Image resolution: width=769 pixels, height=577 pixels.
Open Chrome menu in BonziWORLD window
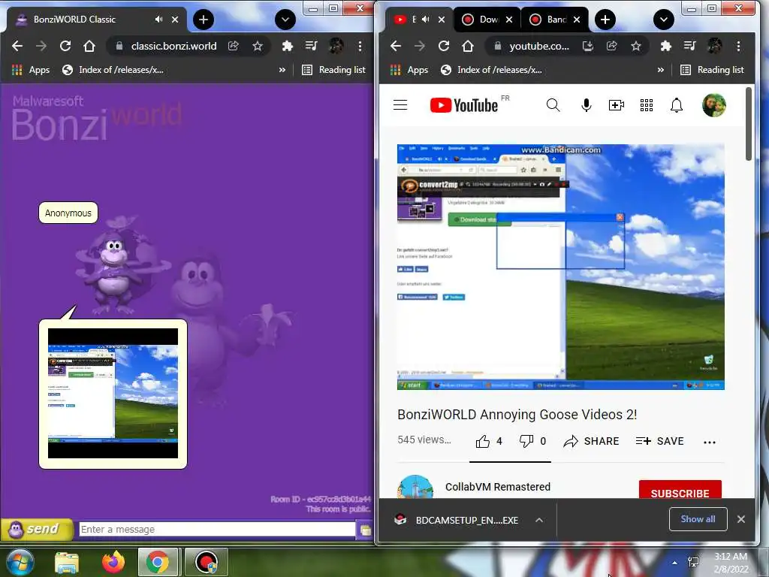[360, 46]
